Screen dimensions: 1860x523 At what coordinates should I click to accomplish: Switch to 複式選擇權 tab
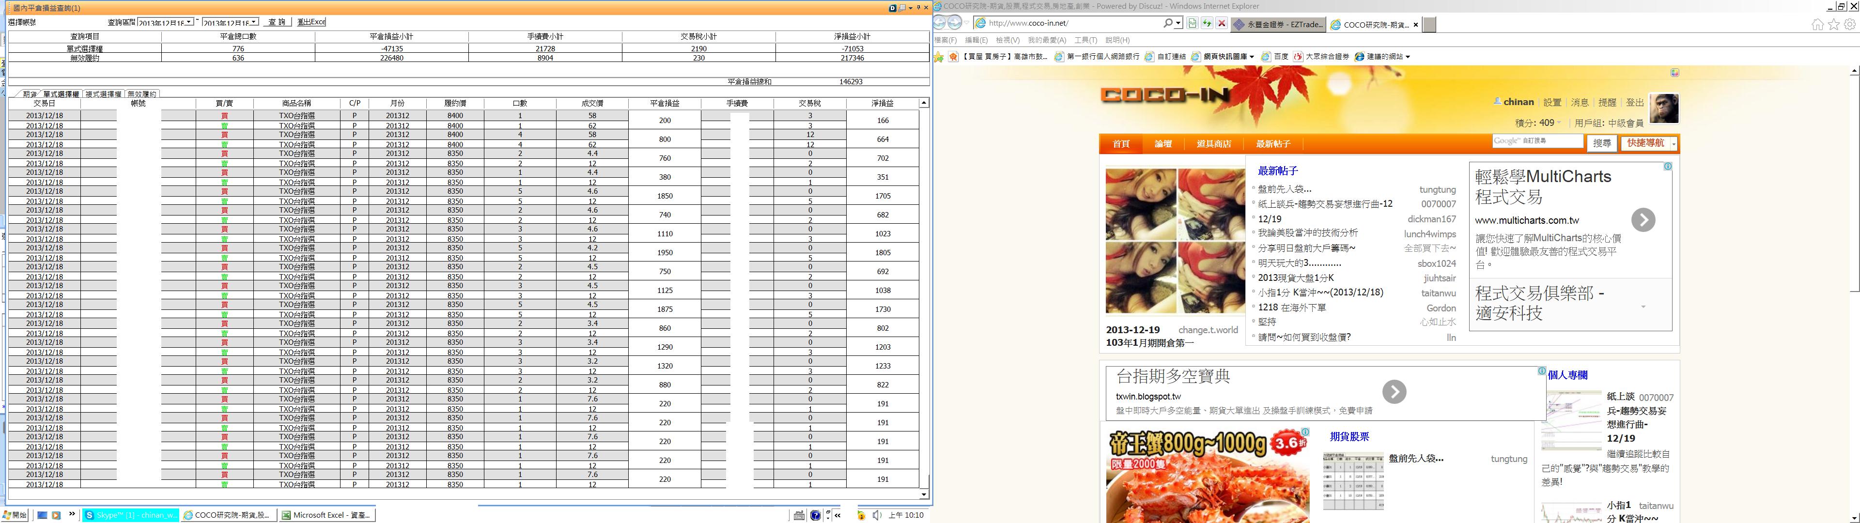[x=103, y=94]
